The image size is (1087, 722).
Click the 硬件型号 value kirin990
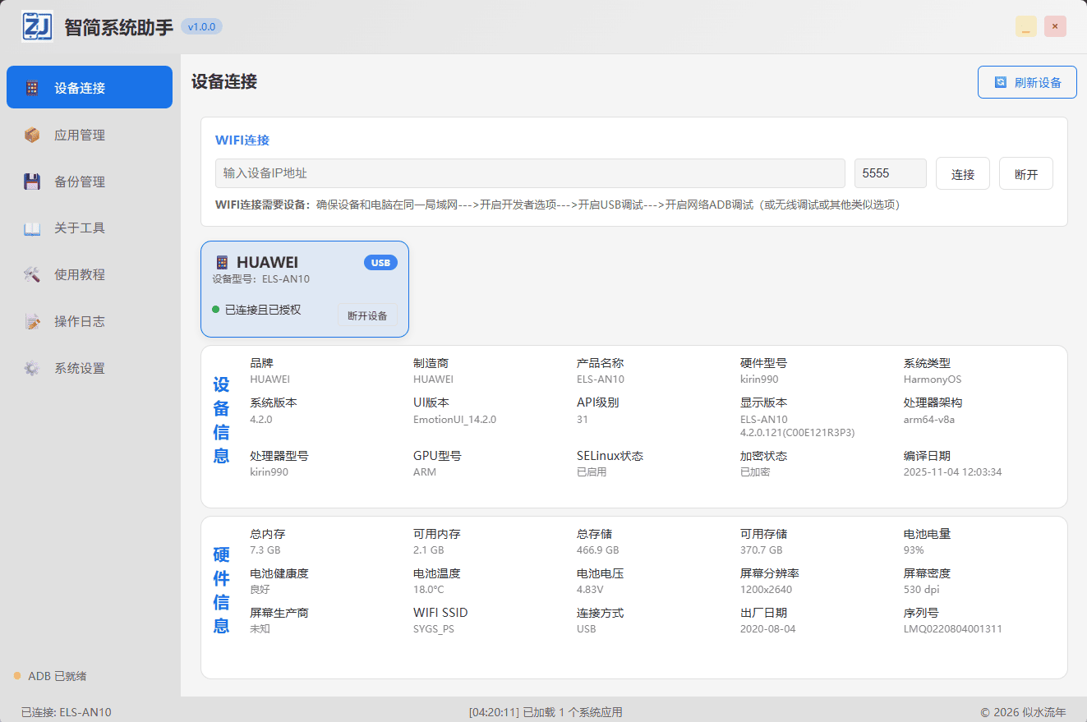[759, 379]
